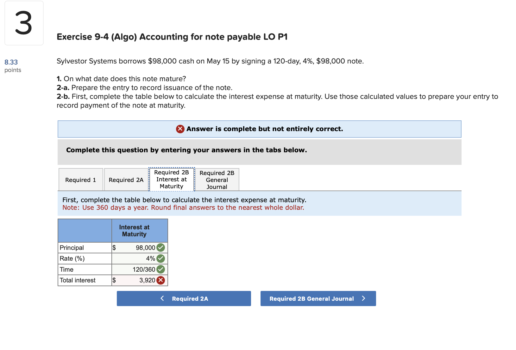The image size is (516, 350).
Task: Click the 8.33 points score display
Action: (x=12, y=65)
